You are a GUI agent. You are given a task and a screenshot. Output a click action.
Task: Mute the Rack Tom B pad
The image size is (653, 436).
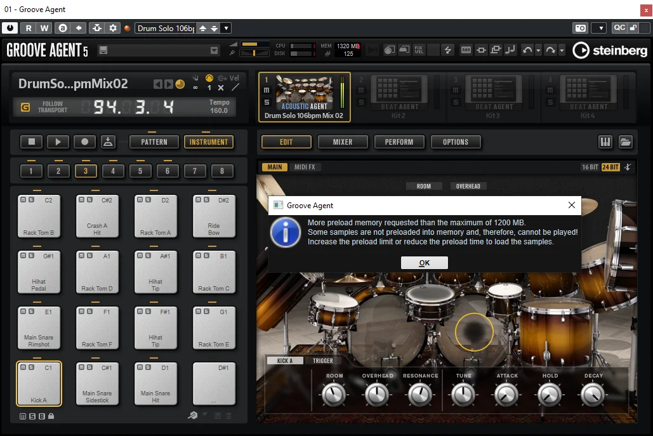[23, 200]
